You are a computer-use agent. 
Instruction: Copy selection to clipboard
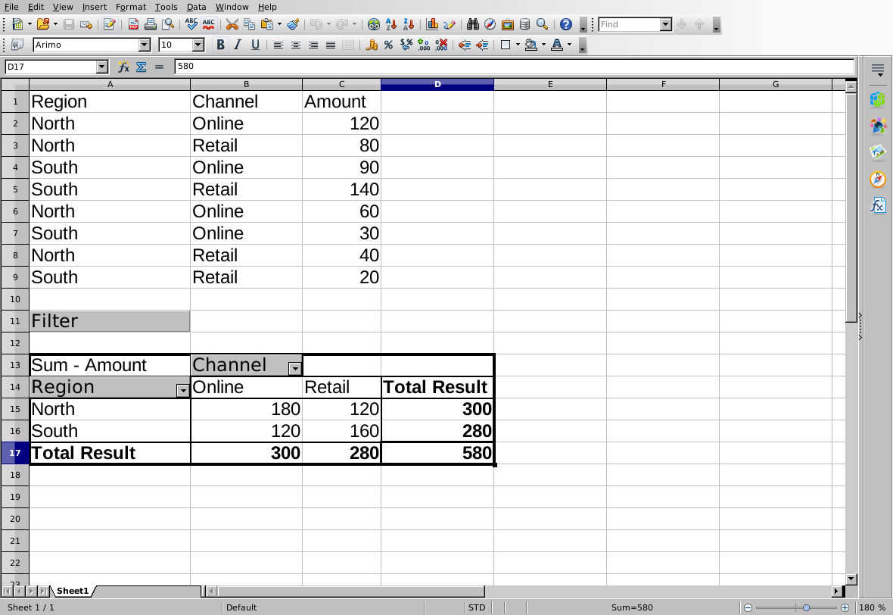[x=249, y=24]
